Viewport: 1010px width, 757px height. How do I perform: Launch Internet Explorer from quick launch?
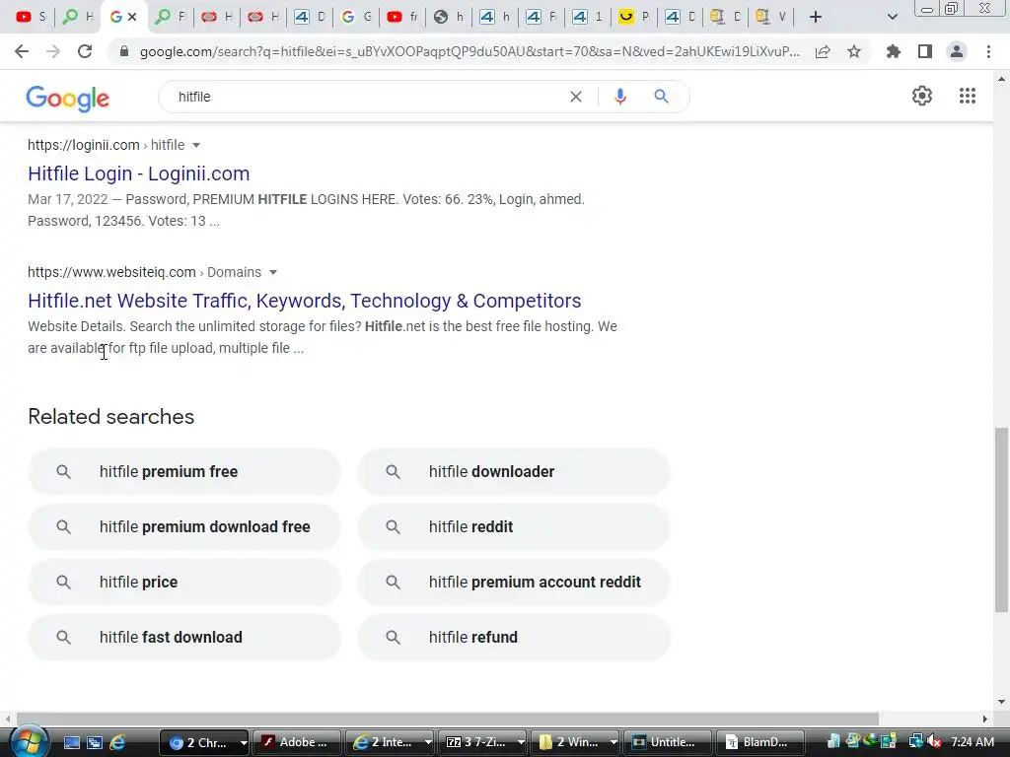pos(117,742)
